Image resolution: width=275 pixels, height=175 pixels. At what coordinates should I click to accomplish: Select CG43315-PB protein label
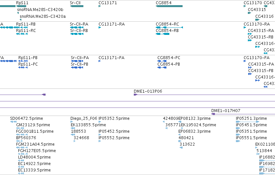click(261, 71)
